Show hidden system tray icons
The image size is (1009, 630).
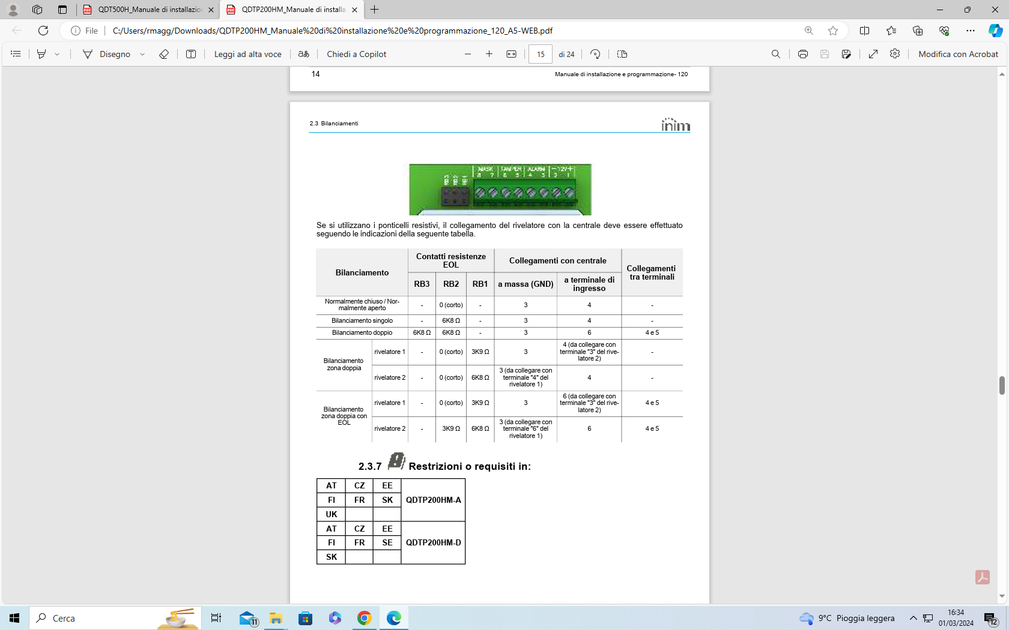pos(913,618)
